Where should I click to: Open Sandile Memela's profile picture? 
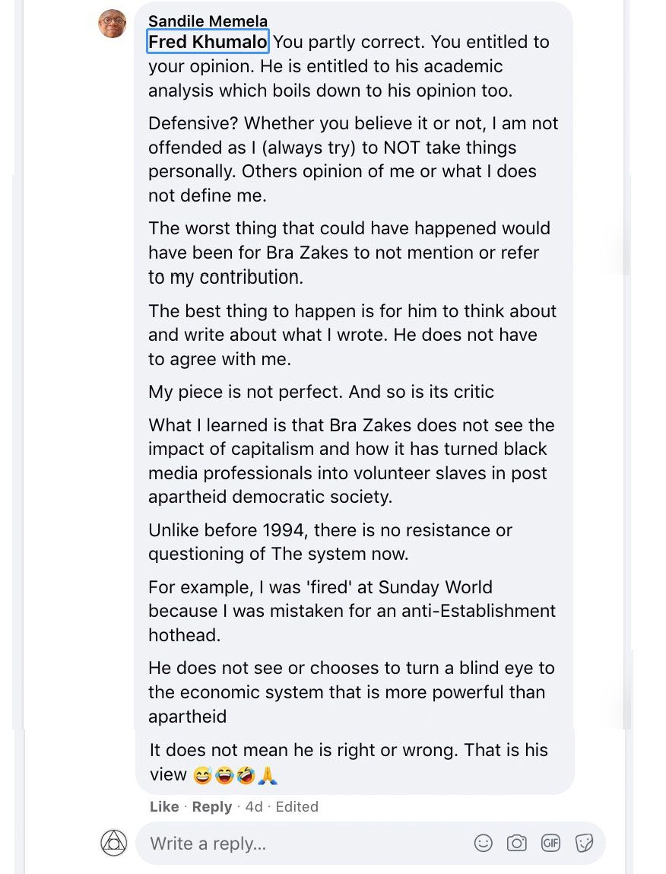(x=113, y=24)
